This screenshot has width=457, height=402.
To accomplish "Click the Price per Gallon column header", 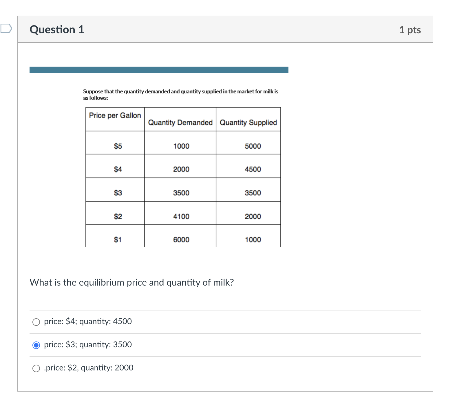I will [115, 115].
